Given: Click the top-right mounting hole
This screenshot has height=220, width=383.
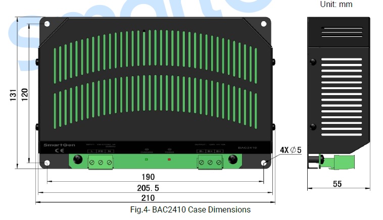Looking at the screenshot, I should [264, 24].
